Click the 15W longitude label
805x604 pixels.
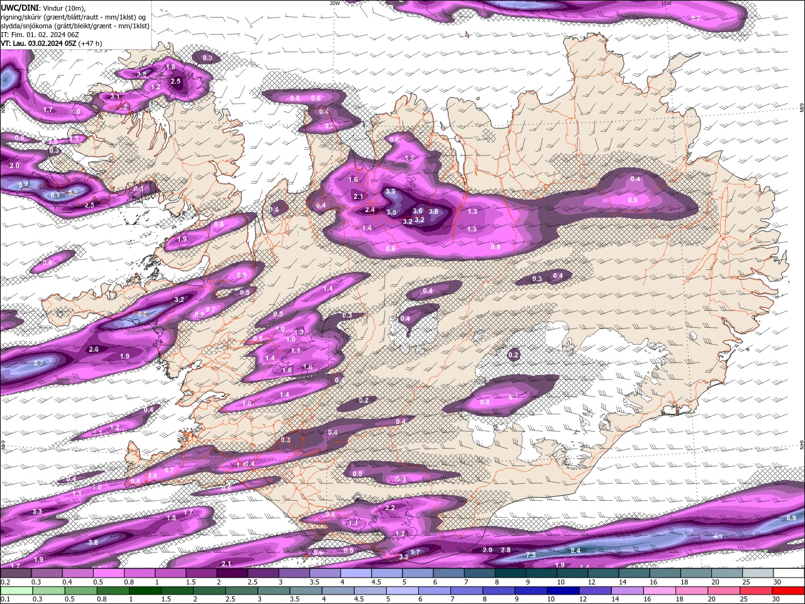pyautogui.click(x=666, y=3)
